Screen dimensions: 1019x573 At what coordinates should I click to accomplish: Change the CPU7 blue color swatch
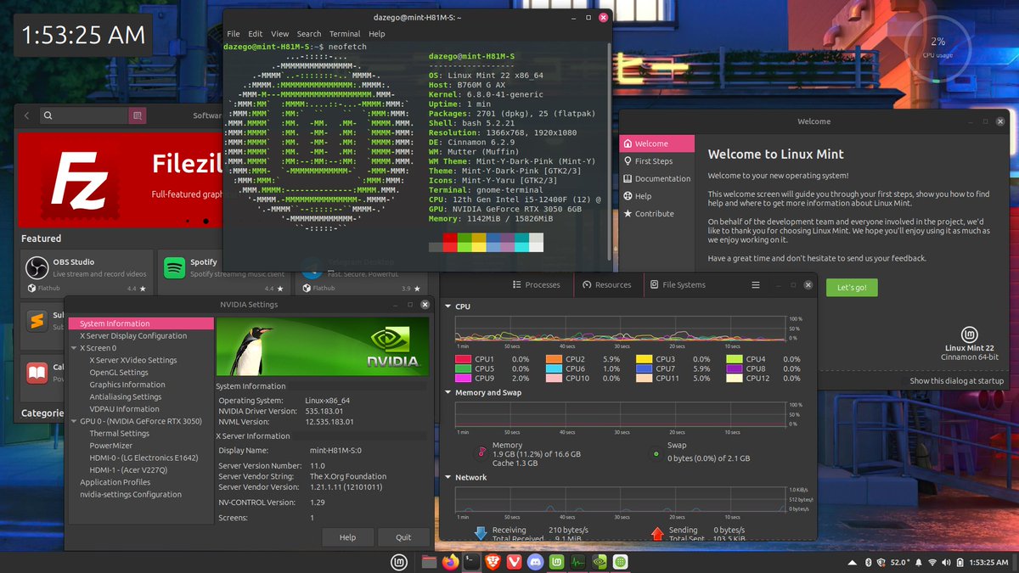644,369
